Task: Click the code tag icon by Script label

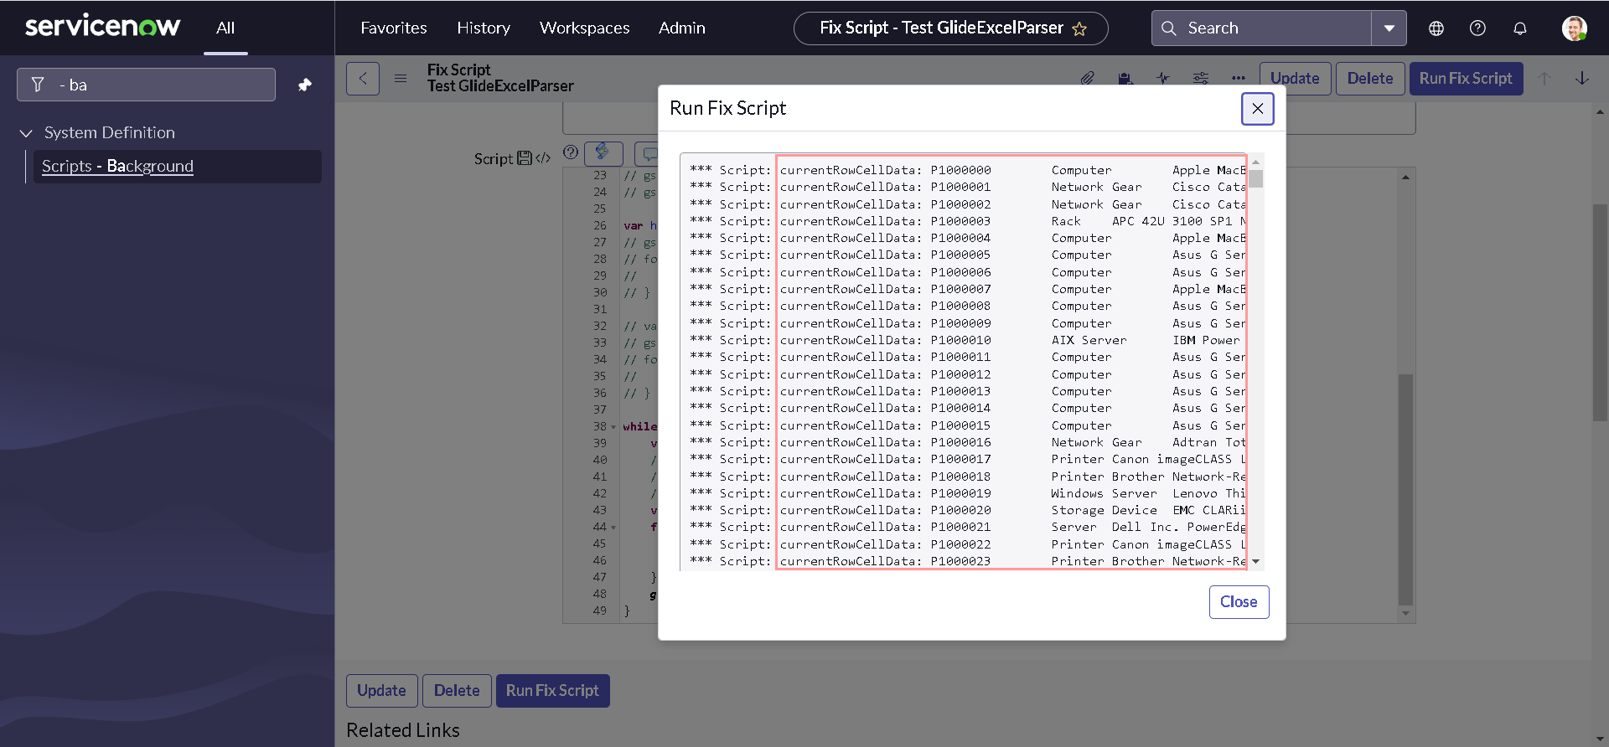Action: pos(543,158)
